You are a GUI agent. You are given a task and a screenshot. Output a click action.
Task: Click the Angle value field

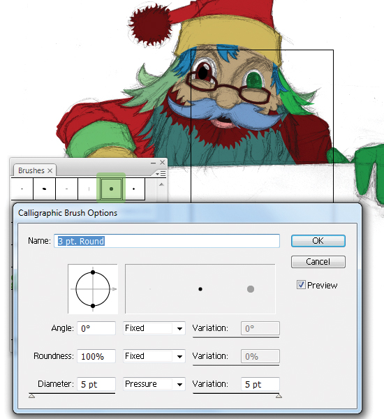tap(96, 328)
